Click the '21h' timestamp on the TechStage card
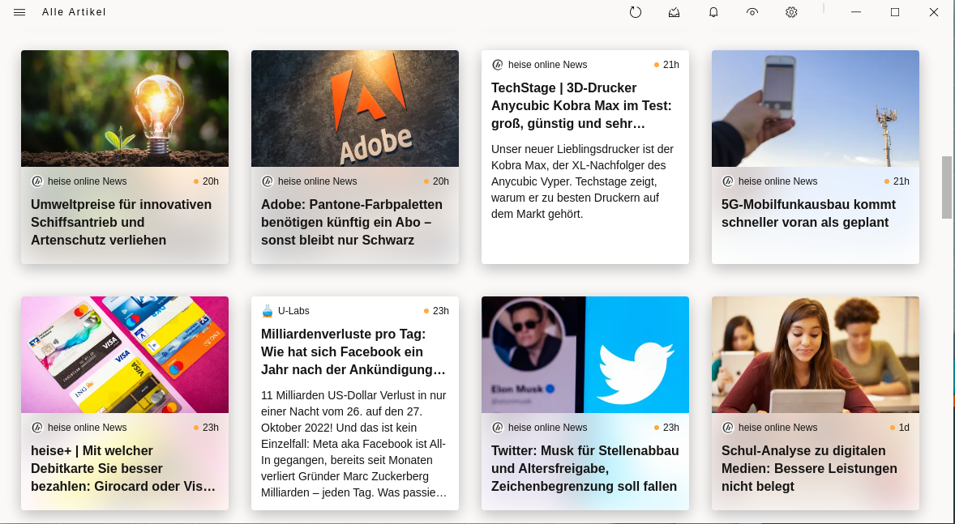The height and width of the screenshot is (524, 955). [671, 65]
